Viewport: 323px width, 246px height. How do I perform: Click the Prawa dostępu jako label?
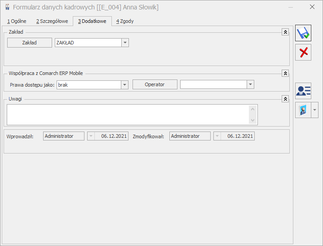pos(32,85)
